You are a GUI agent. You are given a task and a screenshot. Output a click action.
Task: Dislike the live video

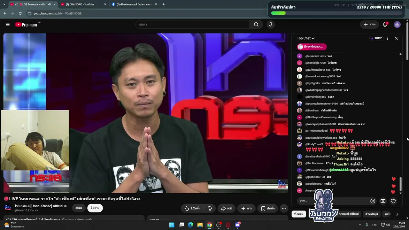pyautogui.click(x=210, y=208)
